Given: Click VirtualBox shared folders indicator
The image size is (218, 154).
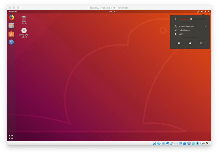Looking at the screenshot, I should (176, 143).
